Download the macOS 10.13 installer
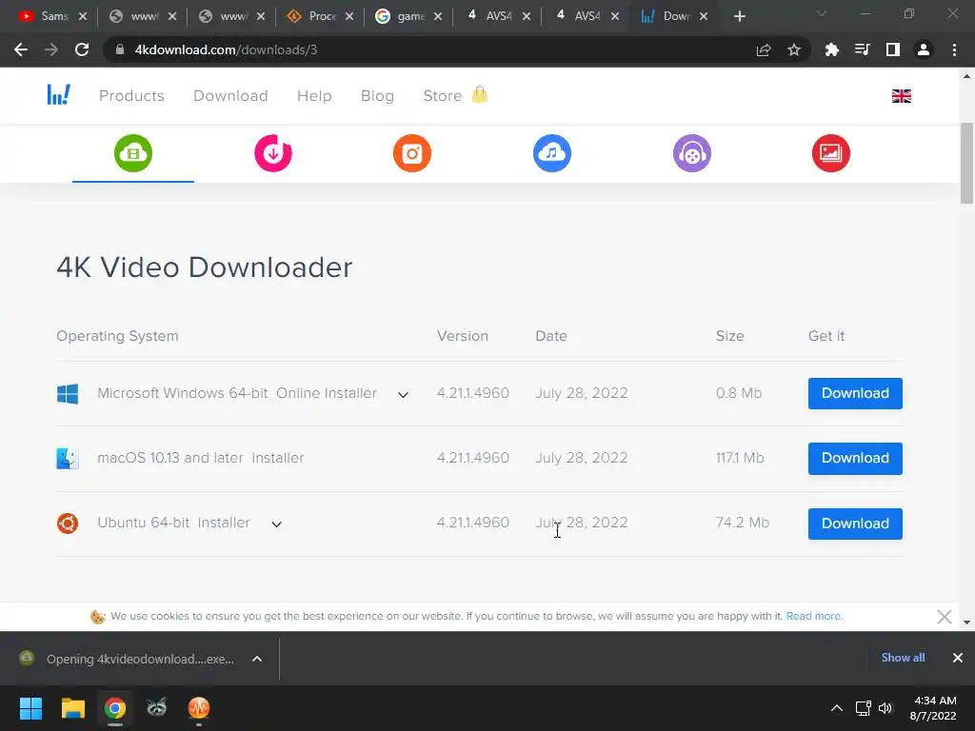 pos(855,458)
